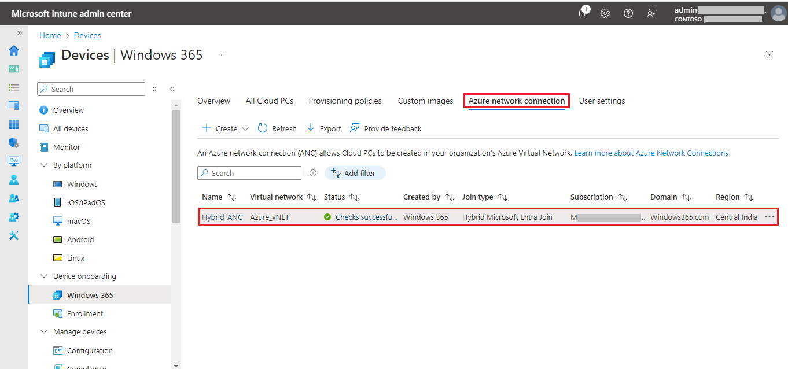Click the Home breadcrumb link
This screenshot has width=788, height=369.
50,35
